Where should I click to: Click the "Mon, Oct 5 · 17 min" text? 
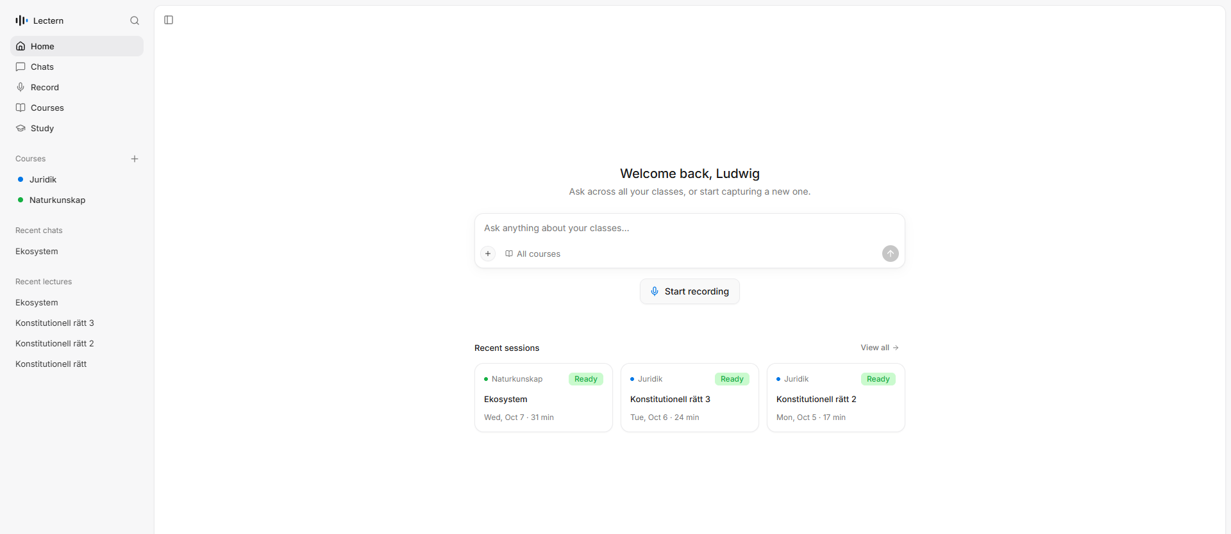[811, 417]
